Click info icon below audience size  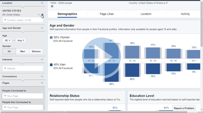[52, 6]
